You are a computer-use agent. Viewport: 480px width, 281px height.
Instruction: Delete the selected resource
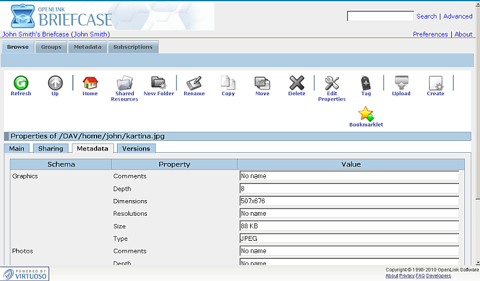click(296, 83)
